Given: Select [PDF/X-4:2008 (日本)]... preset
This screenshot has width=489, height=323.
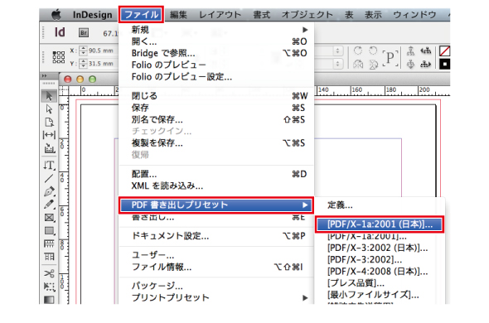Looking at the screenshot, I should [380, 272].
